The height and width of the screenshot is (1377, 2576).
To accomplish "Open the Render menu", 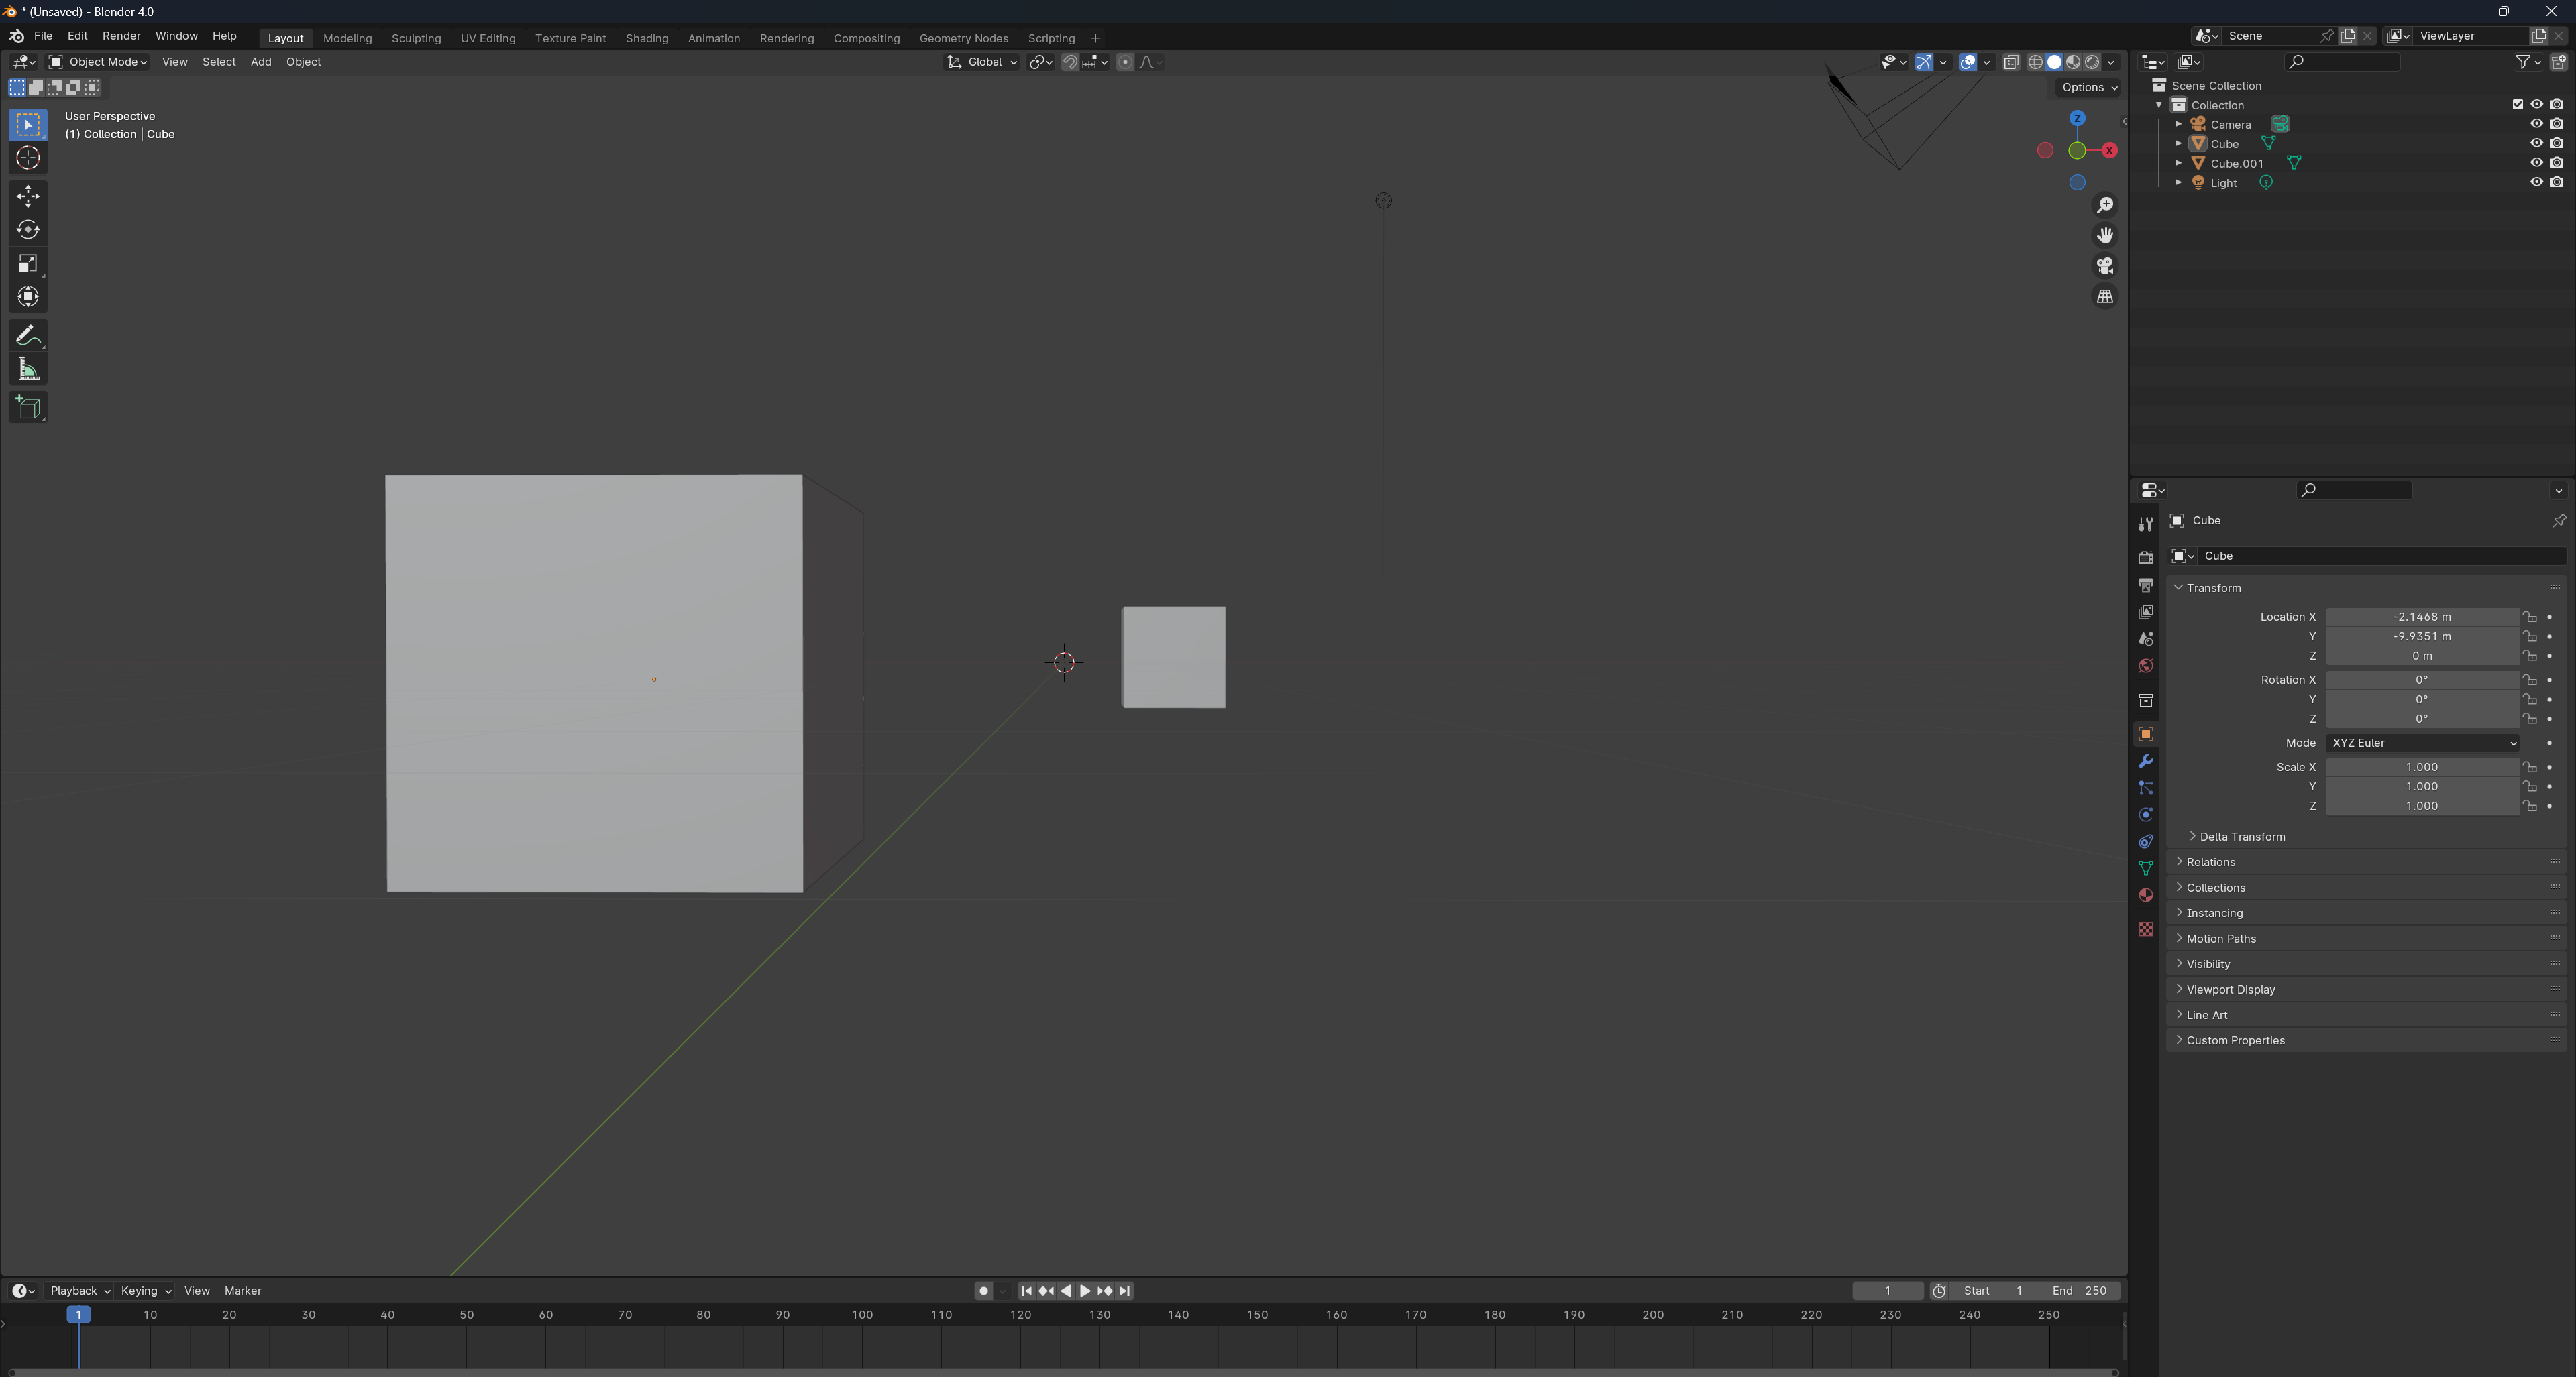I will 121,36.
